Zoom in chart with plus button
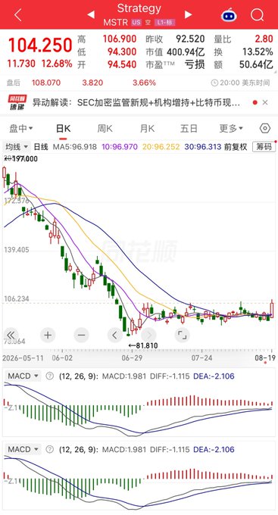The width and height of the screenshot is (278, 515). [x=48, y=335]
